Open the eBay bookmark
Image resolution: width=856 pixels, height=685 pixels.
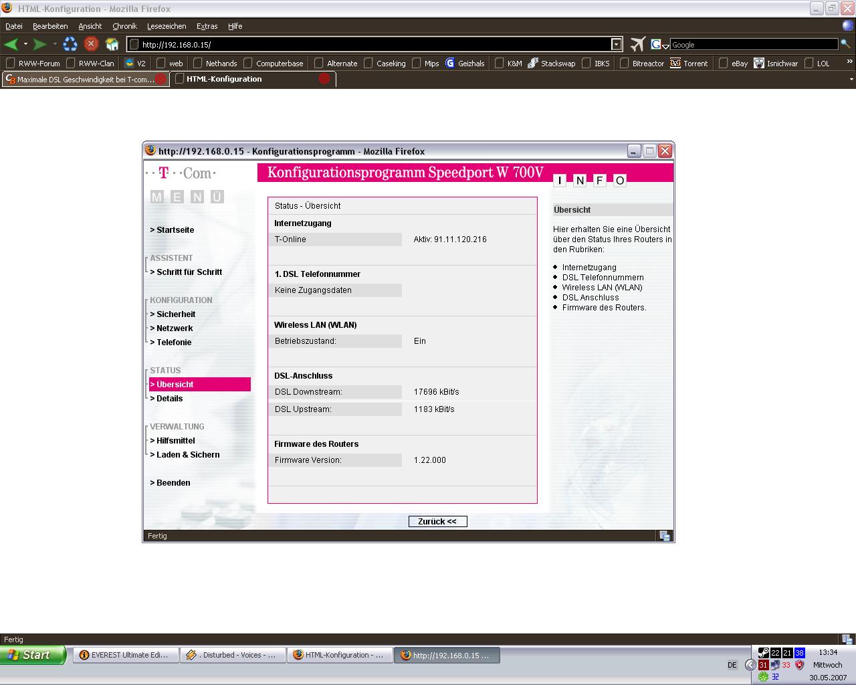coord(734,64)
